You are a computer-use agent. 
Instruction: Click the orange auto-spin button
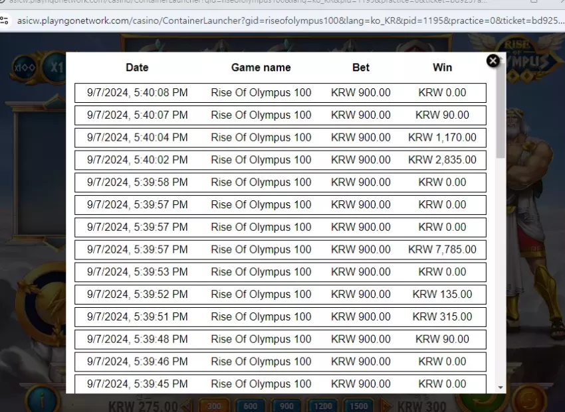pos(529,400)
